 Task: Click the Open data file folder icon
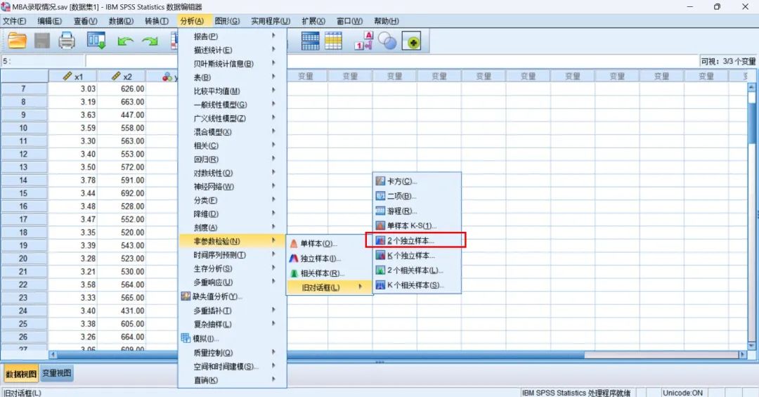point(17,41)
